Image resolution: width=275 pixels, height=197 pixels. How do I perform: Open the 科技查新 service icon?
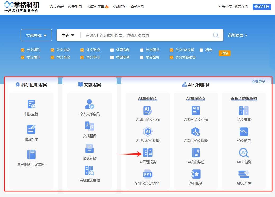31,104
